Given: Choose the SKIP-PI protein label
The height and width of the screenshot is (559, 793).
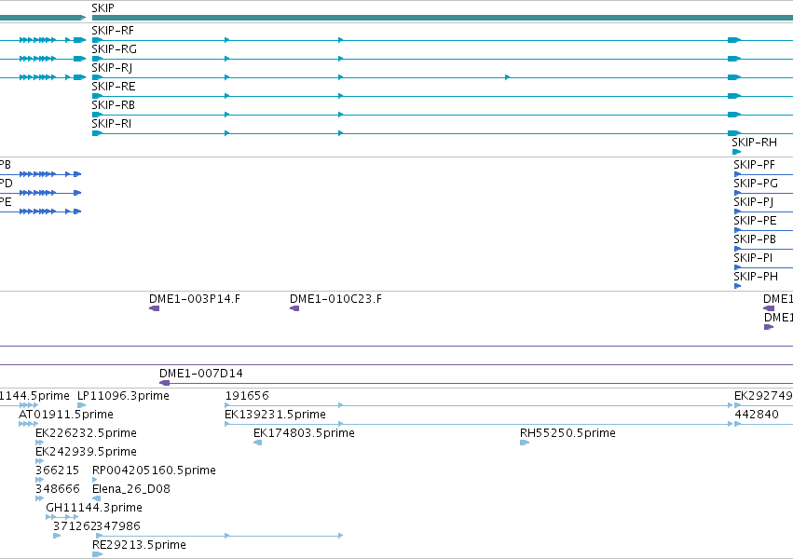Looking at the screenshot, I should [x=753, y=258].
